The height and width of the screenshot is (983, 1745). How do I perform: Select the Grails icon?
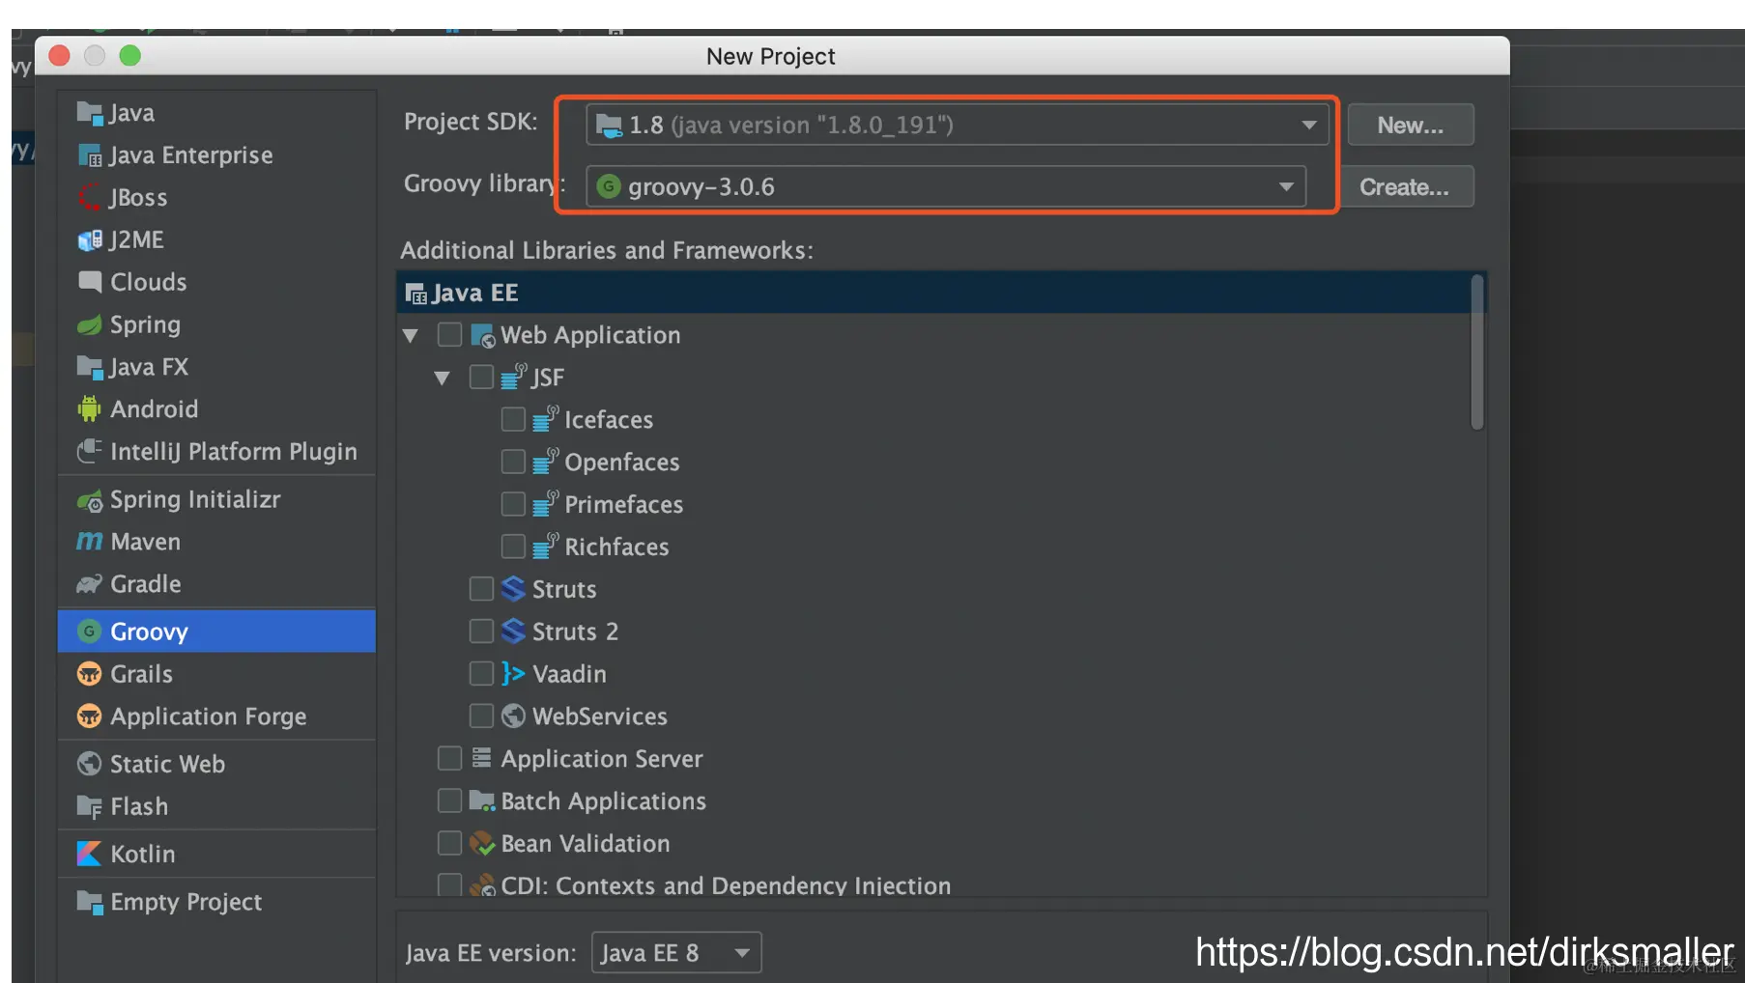89,674
